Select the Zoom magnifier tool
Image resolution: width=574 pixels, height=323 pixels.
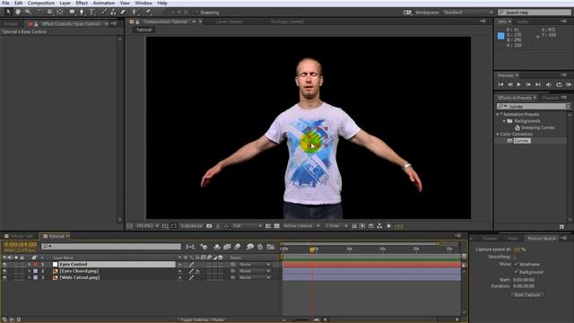28,12
